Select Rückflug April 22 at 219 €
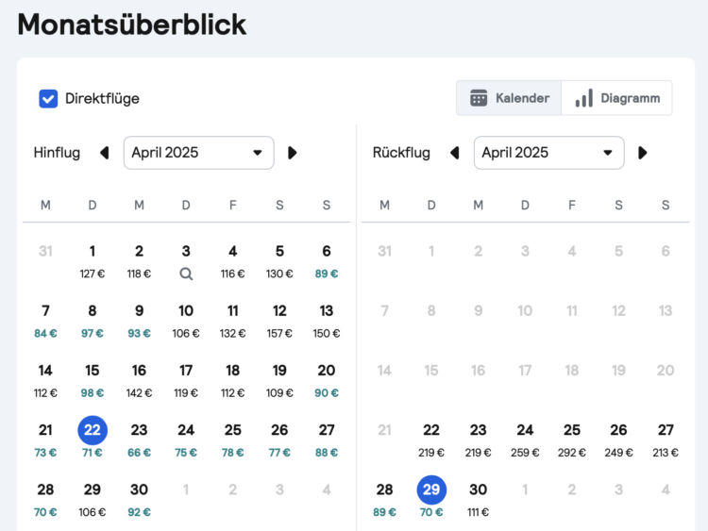The height and width of the screenshot is (531, 708). pyautogui.click(x=431, y=440)
